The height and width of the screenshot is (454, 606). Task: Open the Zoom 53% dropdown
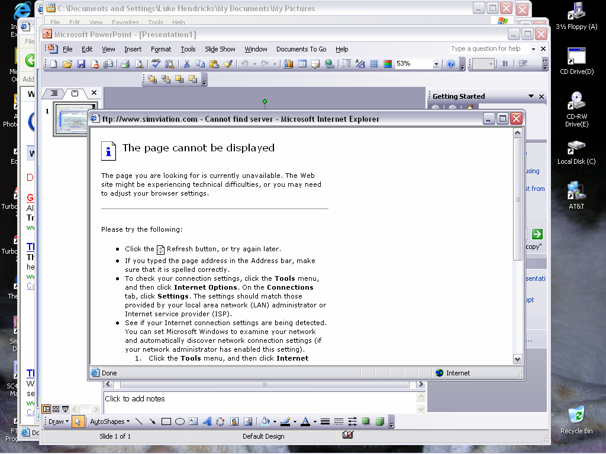[x=436, y=64]
